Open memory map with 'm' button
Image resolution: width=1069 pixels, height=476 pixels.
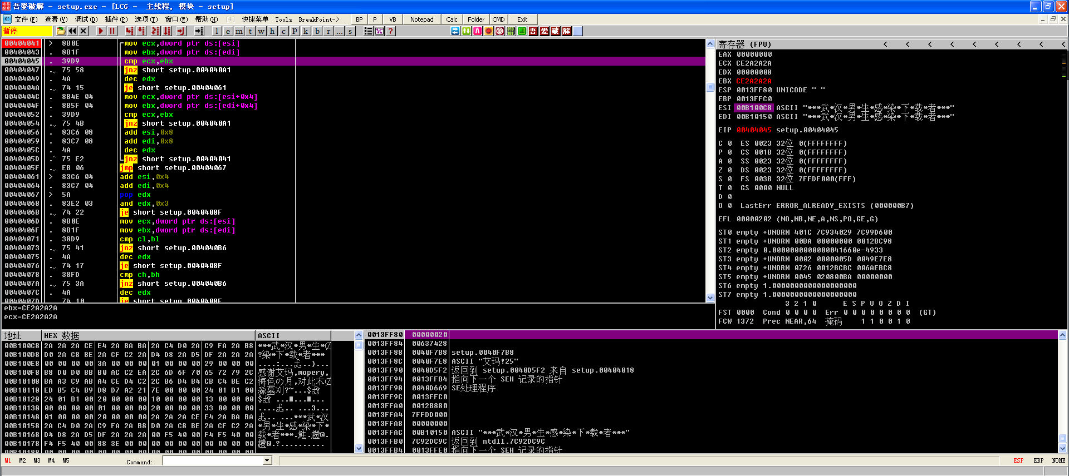pos(239,31)
